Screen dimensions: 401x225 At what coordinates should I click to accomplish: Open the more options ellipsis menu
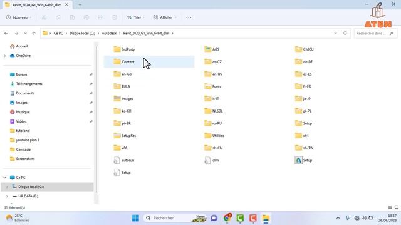tap(189, 17)
